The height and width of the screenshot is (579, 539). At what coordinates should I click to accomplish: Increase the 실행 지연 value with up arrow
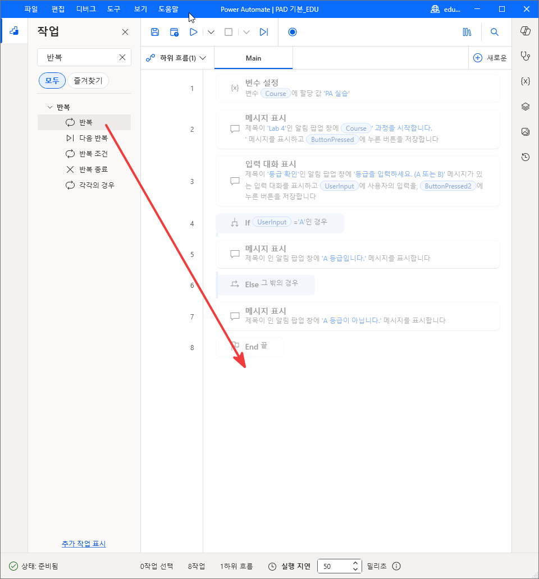(355, 563)
